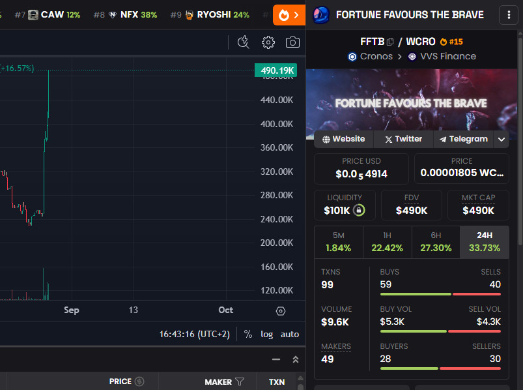The image size is (523, 390).
Task: Open the three-dot options menu
Action: (509, 15)
